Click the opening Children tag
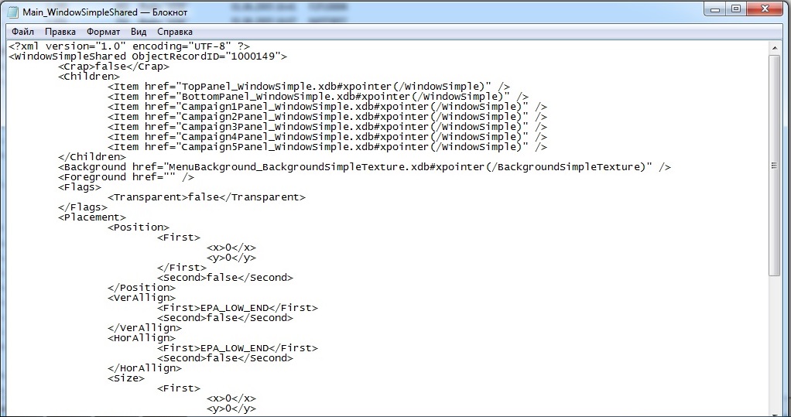This screenshot has height=417, width=791. tap(89, 77)
